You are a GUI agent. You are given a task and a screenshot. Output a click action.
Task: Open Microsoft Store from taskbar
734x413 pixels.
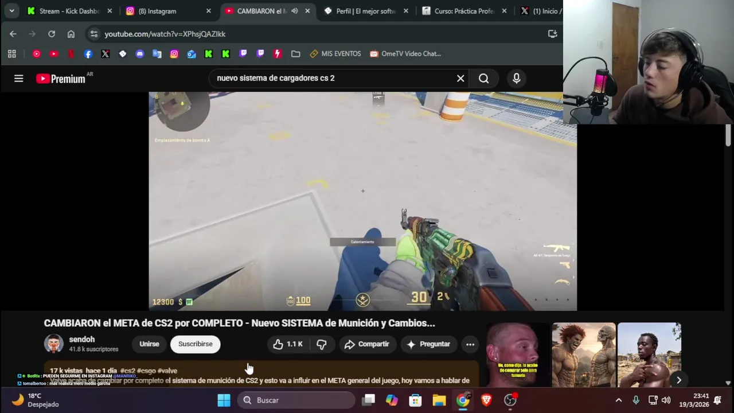coord(415,400)
